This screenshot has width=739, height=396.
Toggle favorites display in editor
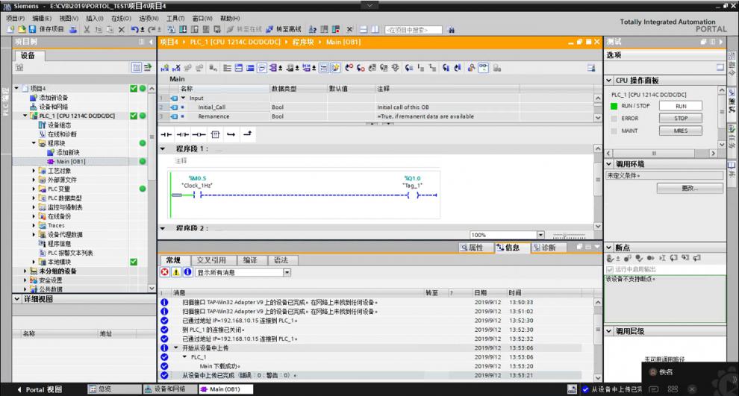[334, 69]
